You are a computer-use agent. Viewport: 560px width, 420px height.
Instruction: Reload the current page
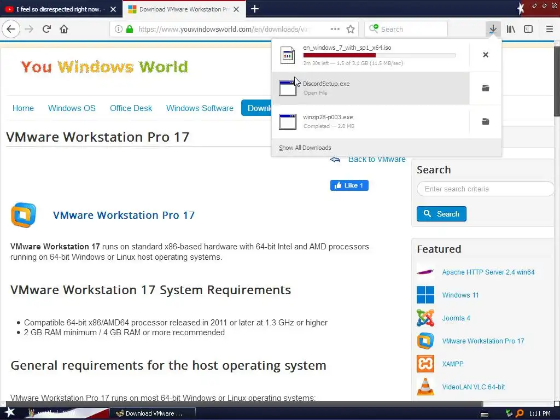[46, 29]
